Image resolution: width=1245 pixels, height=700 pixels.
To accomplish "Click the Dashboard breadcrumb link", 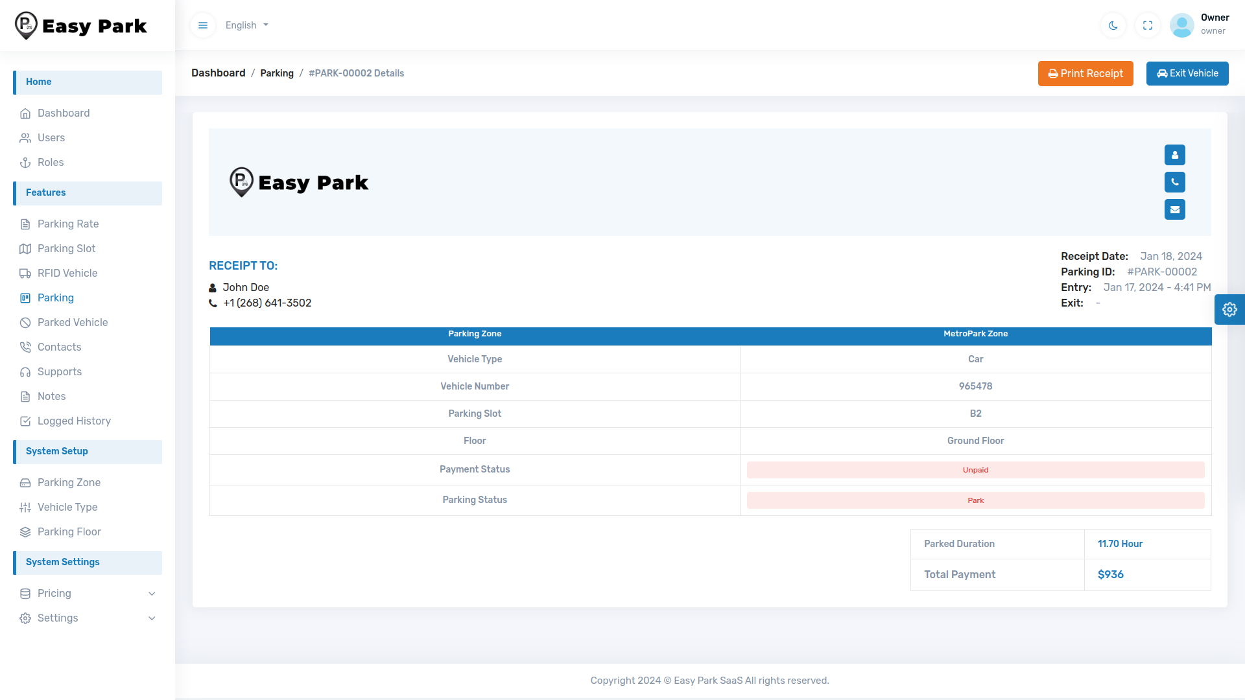I will pyautogui.click(x=218, y=73).
